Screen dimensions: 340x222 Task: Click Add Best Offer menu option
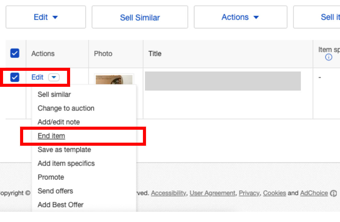(x=61, y=205)
